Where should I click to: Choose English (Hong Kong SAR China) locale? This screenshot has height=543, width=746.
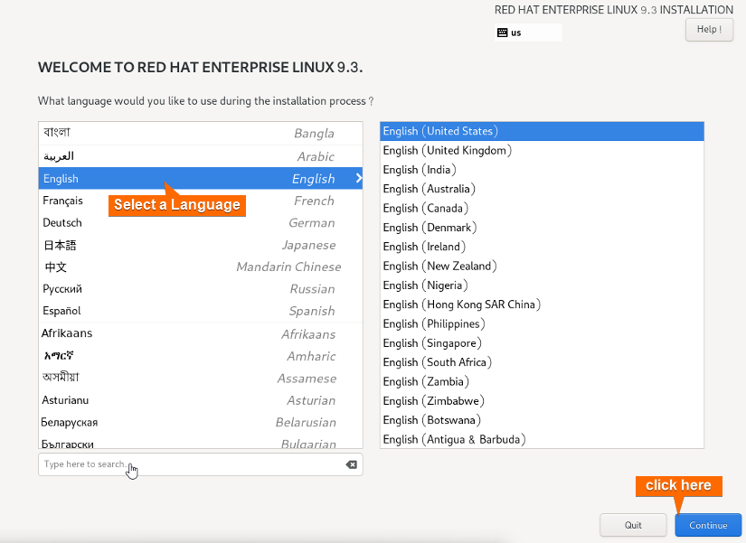(x=542, y=304)
